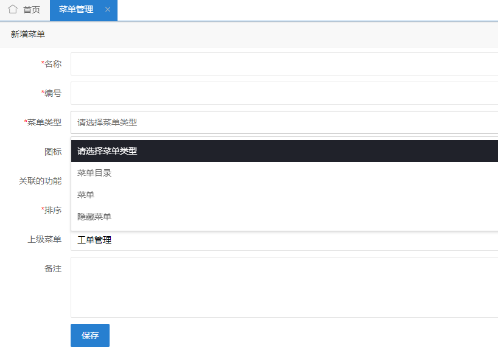Screen dimensions: 498x361
Task: Switch to the 菜单管理 tab
Action: 76,10
